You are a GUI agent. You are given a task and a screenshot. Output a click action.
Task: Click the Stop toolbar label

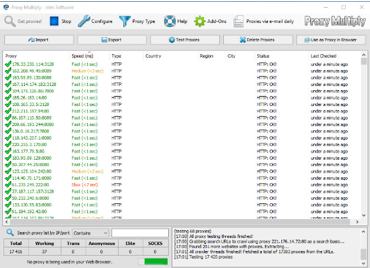point(66,21)
